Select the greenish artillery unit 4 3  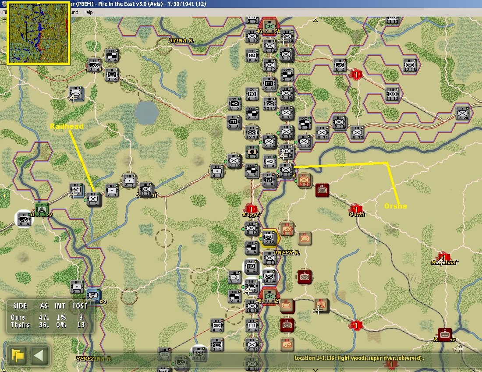pyautogui.click(x=252, y=152)
